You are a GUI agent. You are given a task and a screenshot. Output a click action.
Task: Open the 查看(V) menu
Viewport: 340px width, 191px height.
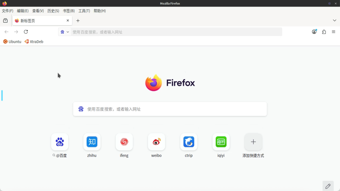click(38, 11)
